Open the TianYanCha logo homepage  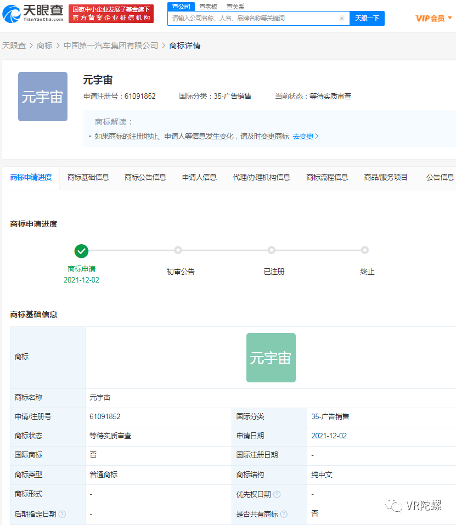pos(33,13)
